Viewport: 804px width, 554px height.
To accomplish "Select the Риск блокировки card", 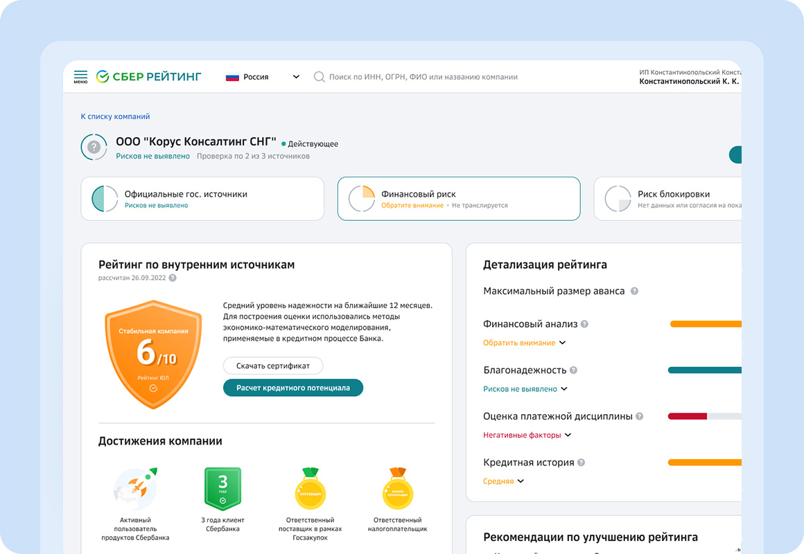I will [667, 199].
